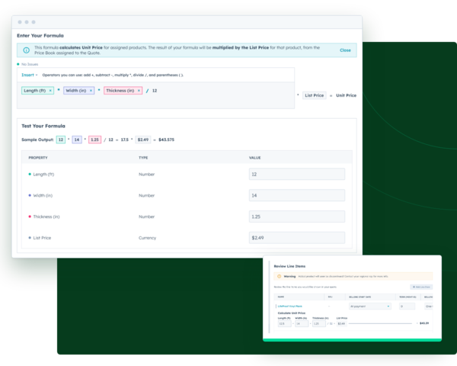Image resolution: width=457 pixels, height=366 pixels.
Task: Click the Thickness (in) property row label
Action: click(46, 217)
